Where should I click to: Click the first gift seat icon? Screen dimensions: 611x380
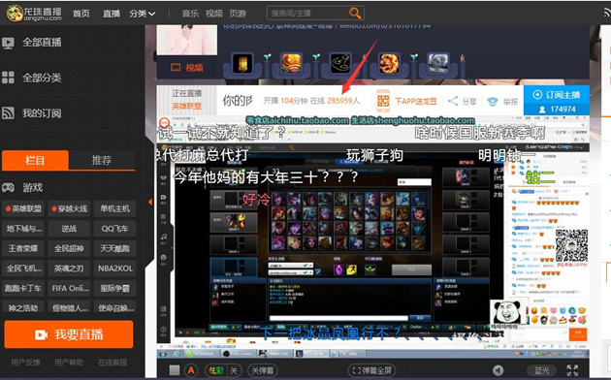(242, 64)
